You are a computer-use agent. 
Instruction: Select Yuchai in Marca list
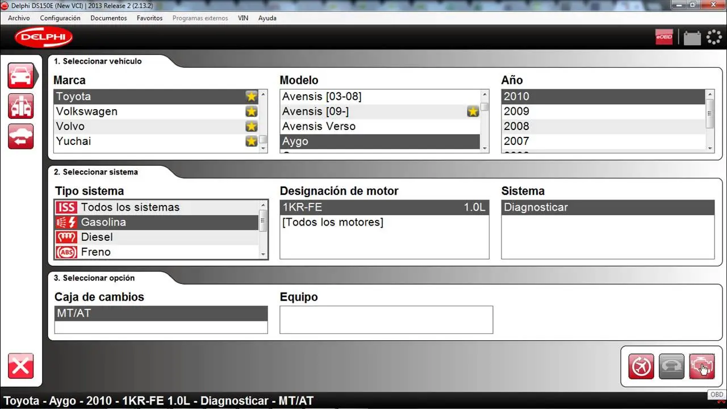pyautogui.click(x=156, y=141)
